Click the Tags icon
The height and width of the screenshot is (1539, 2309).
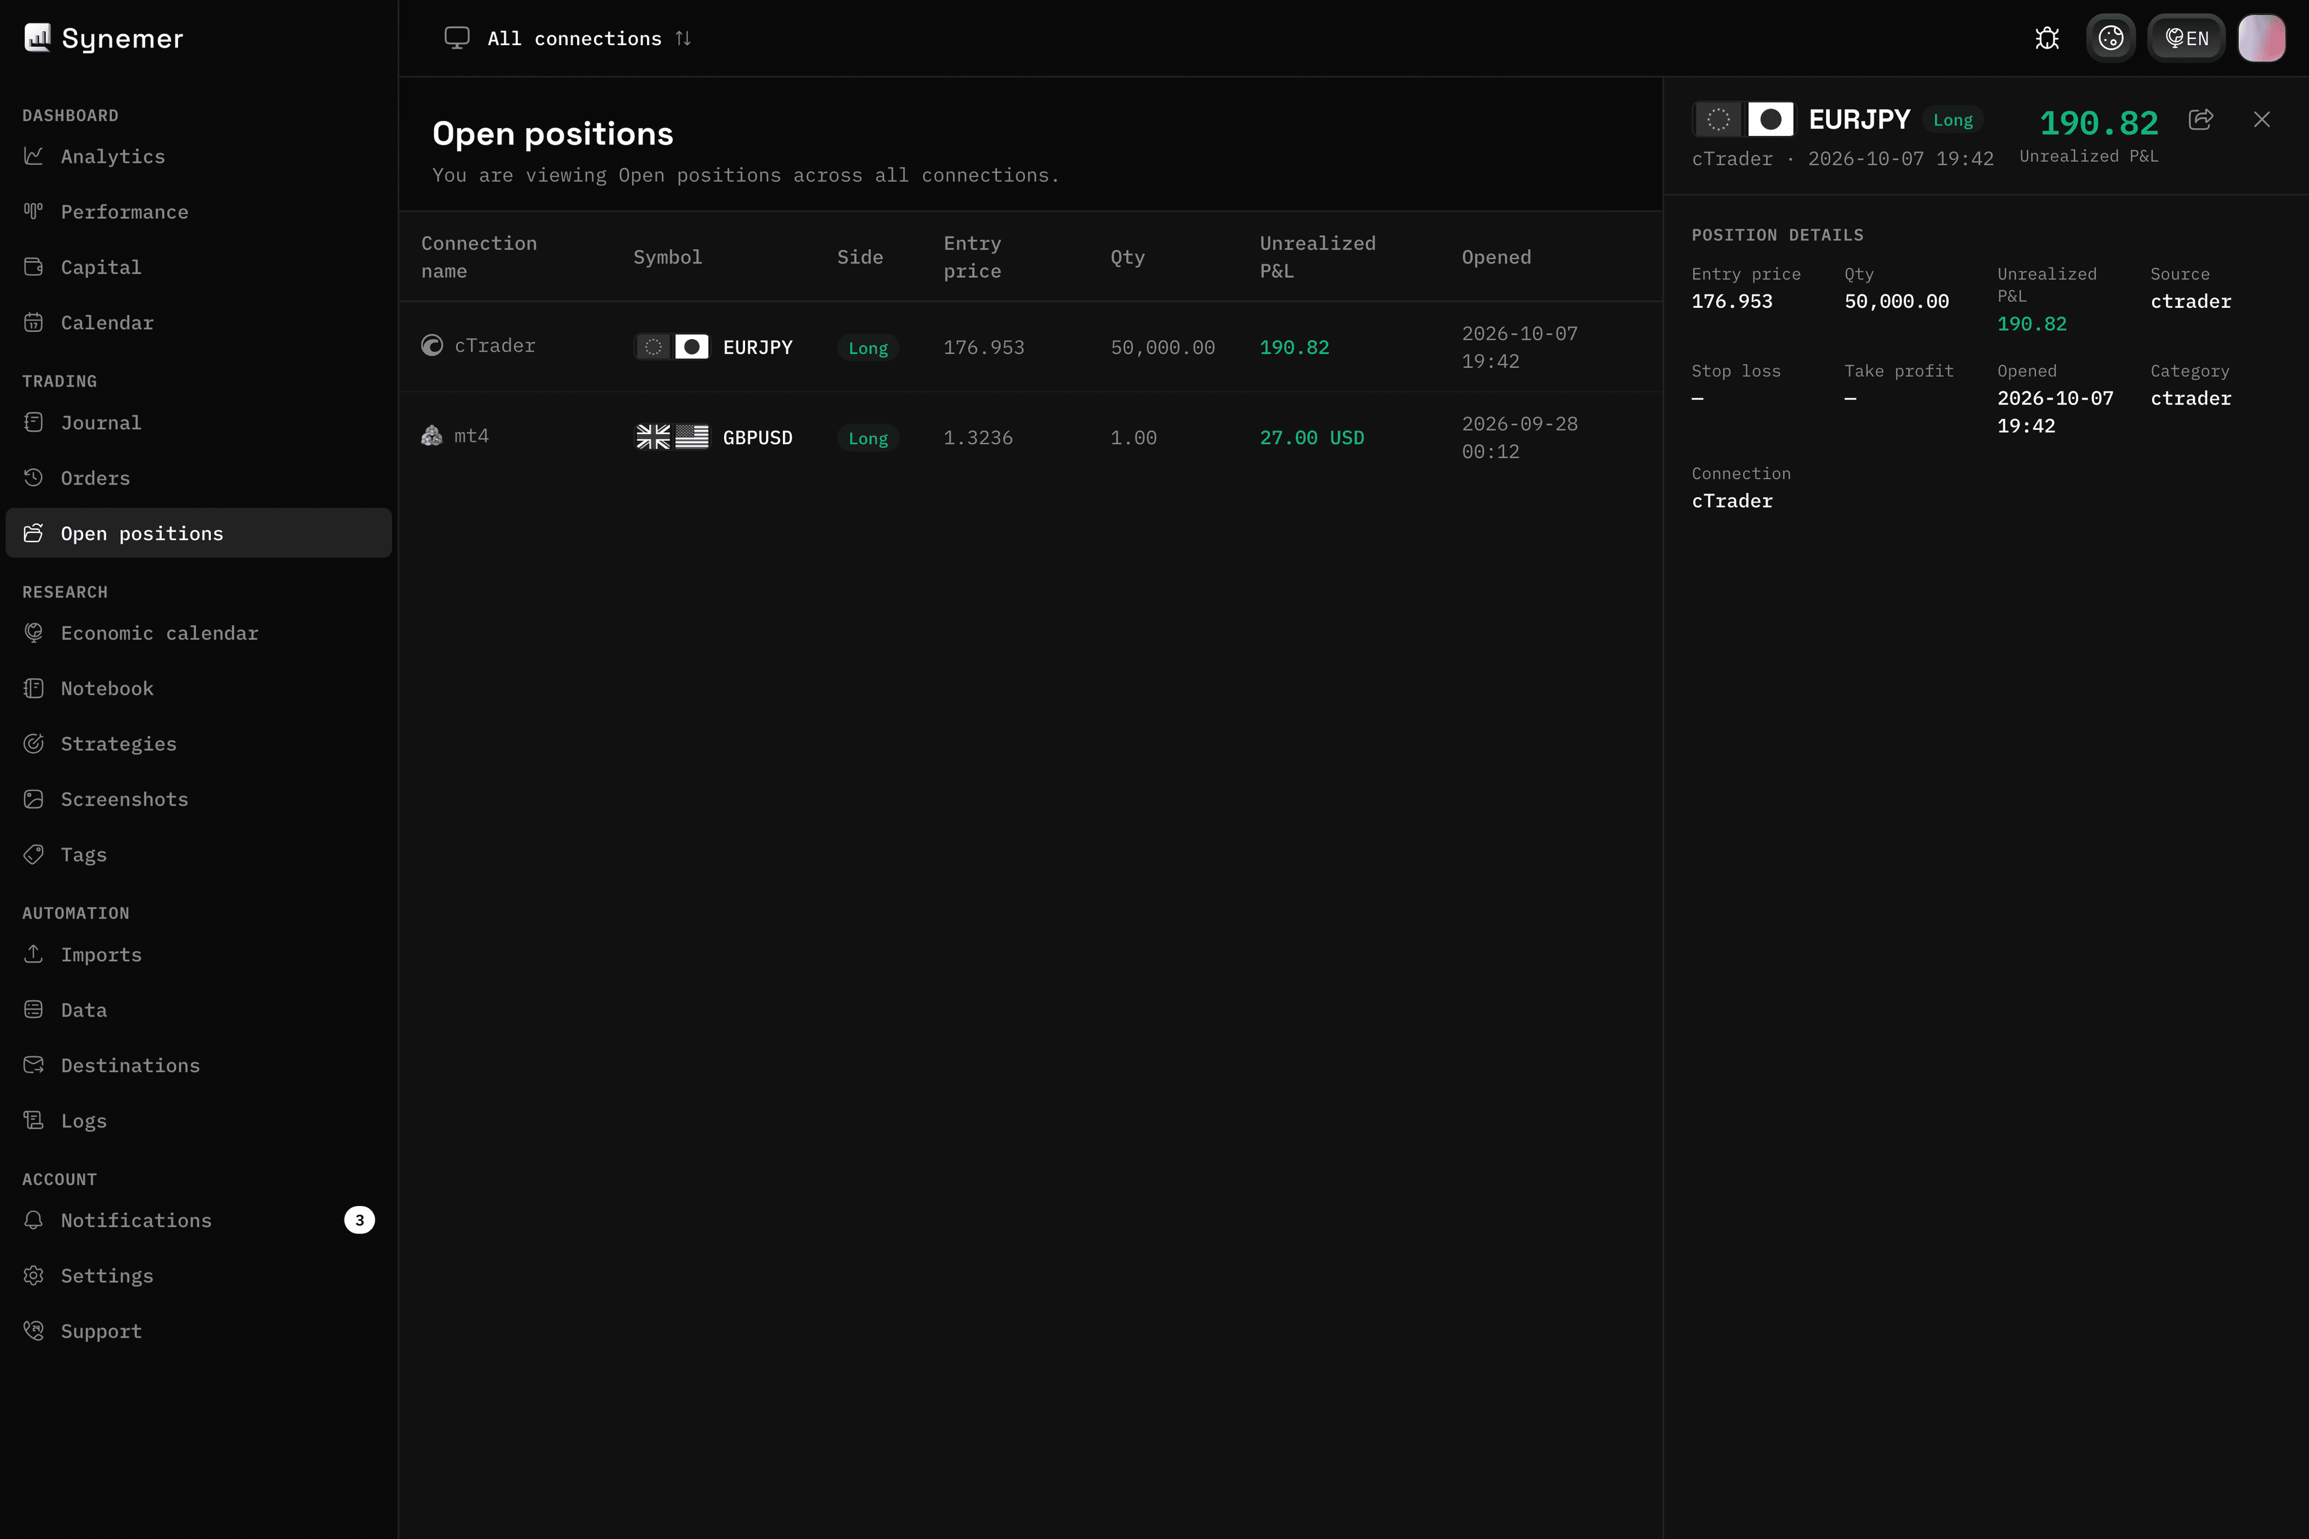[34, 855]
